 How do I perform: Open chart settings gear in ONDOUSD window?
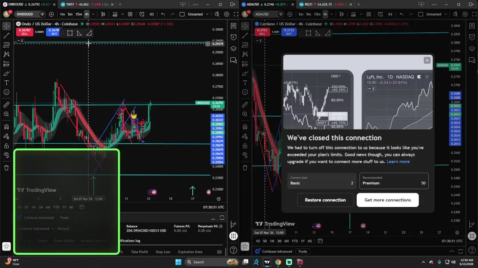[227, 14]
